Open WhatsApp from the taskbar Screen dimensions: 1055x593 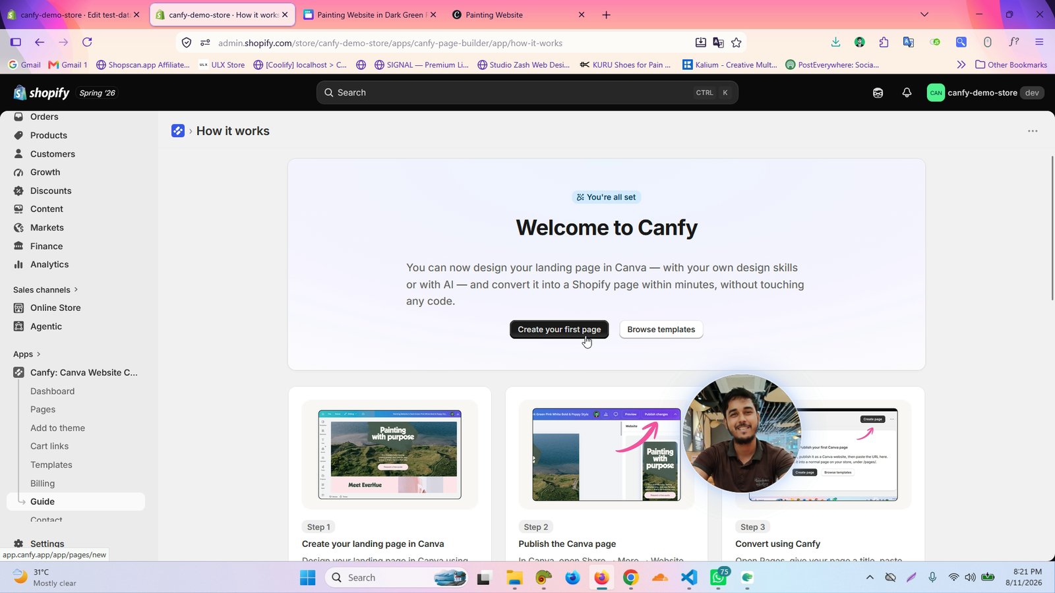coord(718,578)
